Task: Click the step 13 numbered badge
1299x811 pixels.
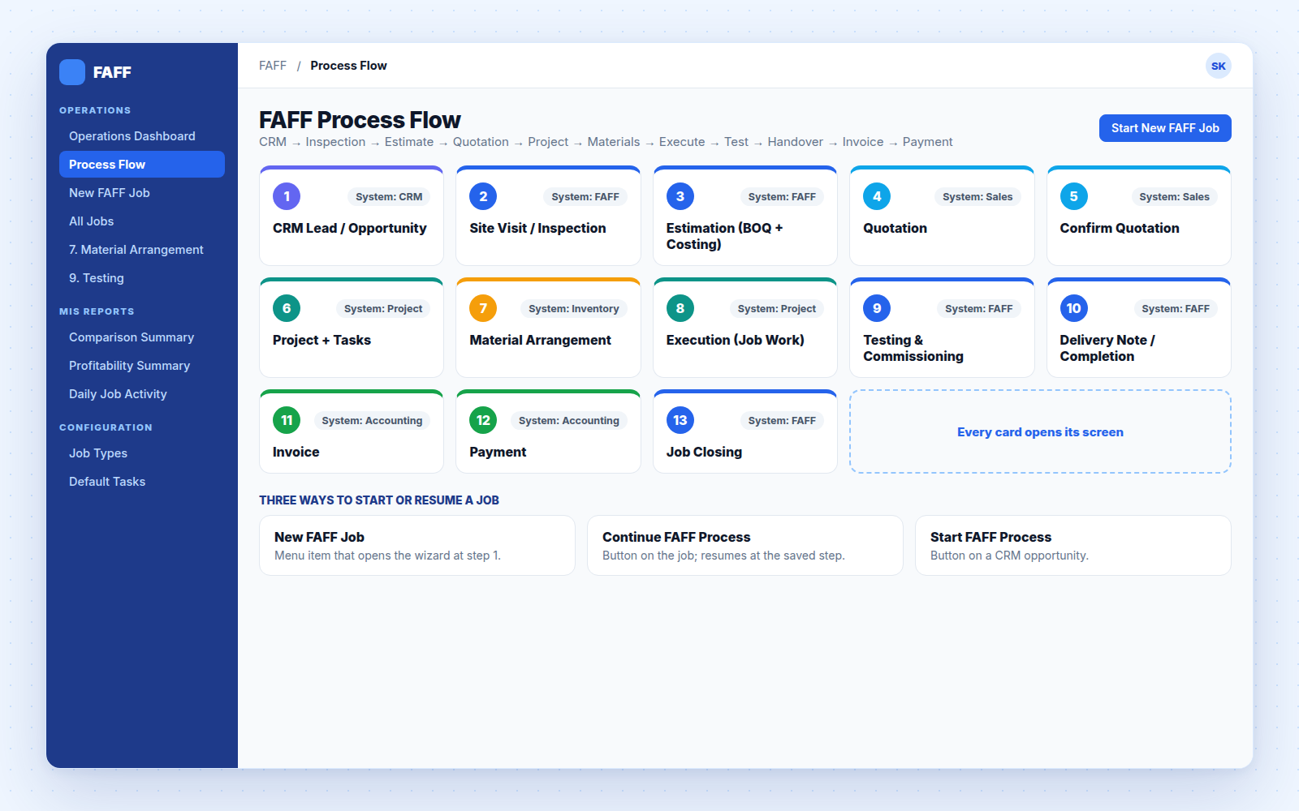Action: coord(680,420)
